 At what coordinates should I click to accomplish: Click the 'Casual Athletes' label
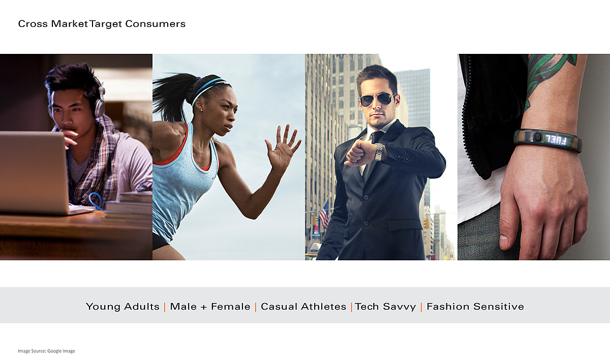(303, 307)
